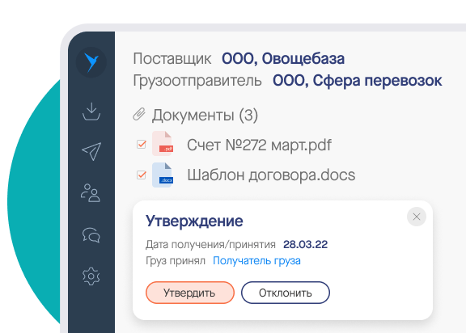Uncheck the Счет №272 март.pdf checkbox
466x333 pixels.
coord(141,144)
